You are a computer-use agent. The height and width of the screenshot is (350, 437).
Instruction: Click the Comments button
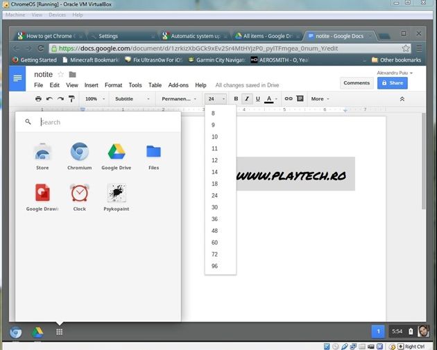(357, 83)
